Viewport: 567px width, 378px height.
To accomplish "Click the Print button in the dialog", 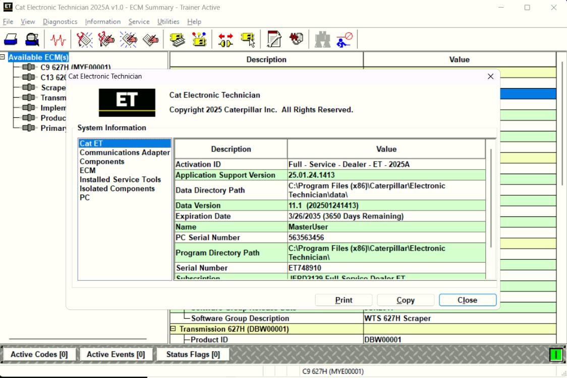I will pyautogui.click(x=344, y=300).
